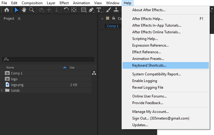Select the Pen tool

point(91,10)
